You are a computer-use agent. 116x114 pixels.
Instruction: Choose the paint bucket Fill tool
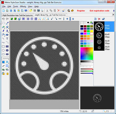(x=7, y=35)
